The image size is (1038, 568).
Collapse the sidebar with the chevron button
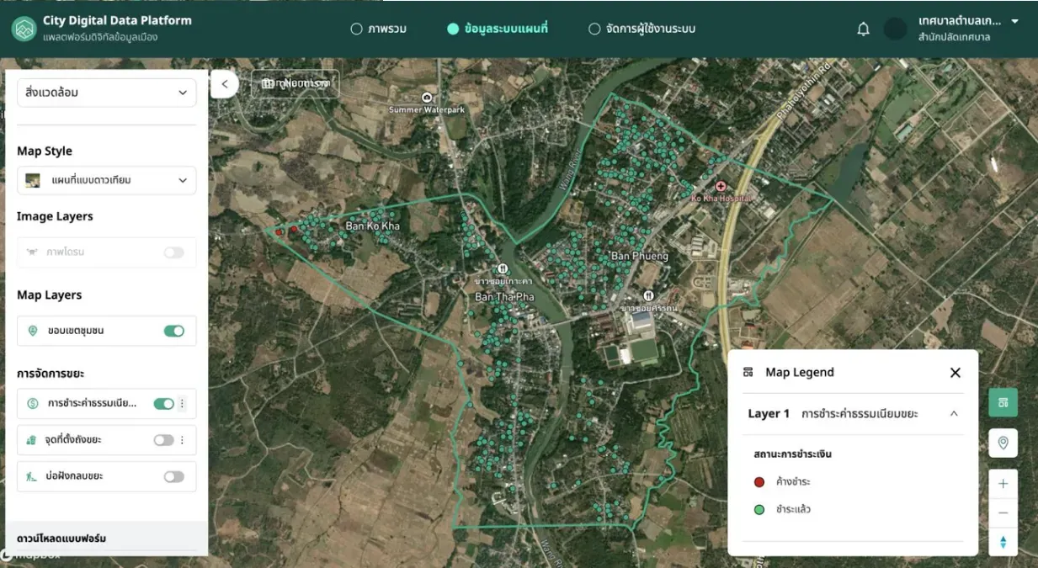point(225,83)
